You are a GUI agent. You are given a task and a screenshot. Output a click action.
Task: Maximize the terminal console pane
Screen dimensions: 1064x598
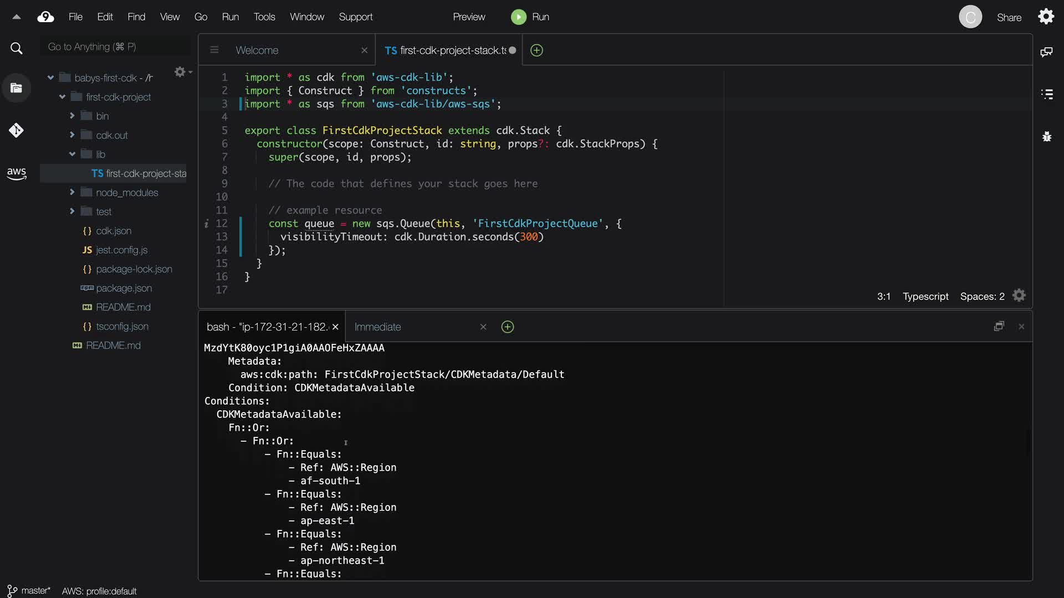pyautogui.click(x=999, y=327)
